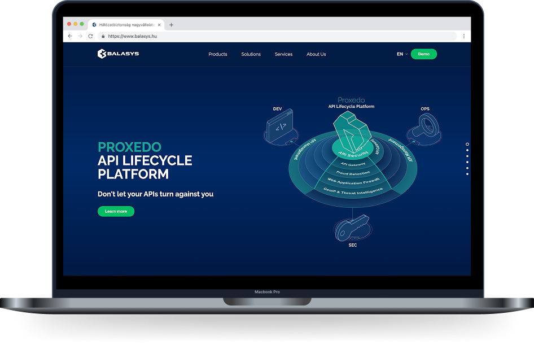Click the DEV code window icon
The image size is (534, 345).
pyautogui.click(x=281, y=126)
